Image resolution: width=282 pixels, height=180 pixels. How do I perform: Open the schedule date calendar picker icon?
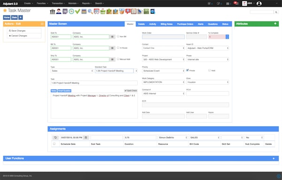86,138
